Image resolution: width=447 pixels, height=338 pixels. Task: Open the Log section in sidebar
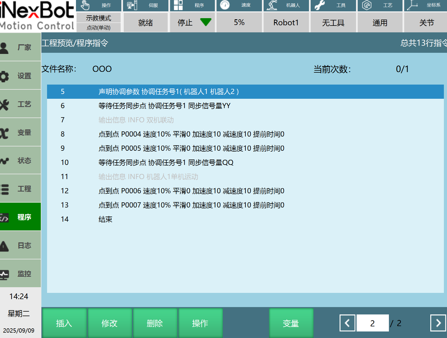[x=20, y=245]
